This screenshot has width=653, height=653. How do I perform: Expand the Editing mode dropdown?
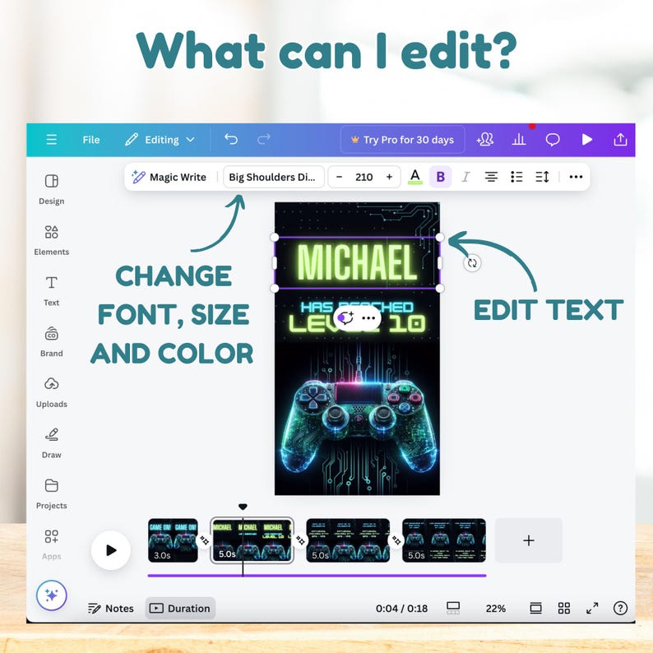[160, 140]
